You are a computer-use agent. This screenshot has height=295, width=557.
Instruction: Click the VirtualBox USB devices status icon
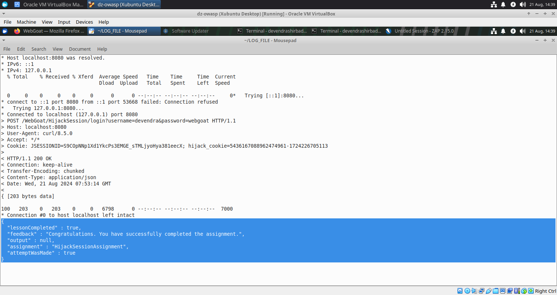point(489,291)
